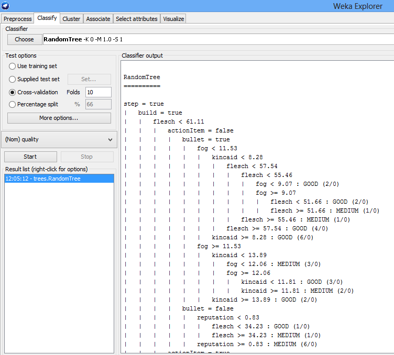
Task: Click the disabled Set... button
Action: coord(89,79)
